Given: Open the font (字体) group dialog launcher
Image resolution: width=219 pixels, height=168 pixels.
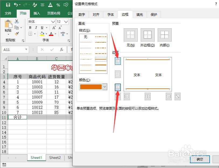Looking at the screenshot, I should 69,41.
